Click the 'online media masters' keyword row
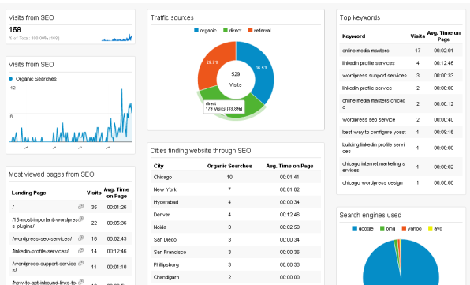The height and width of the screenshot is (285, 470). click(401, 51)
